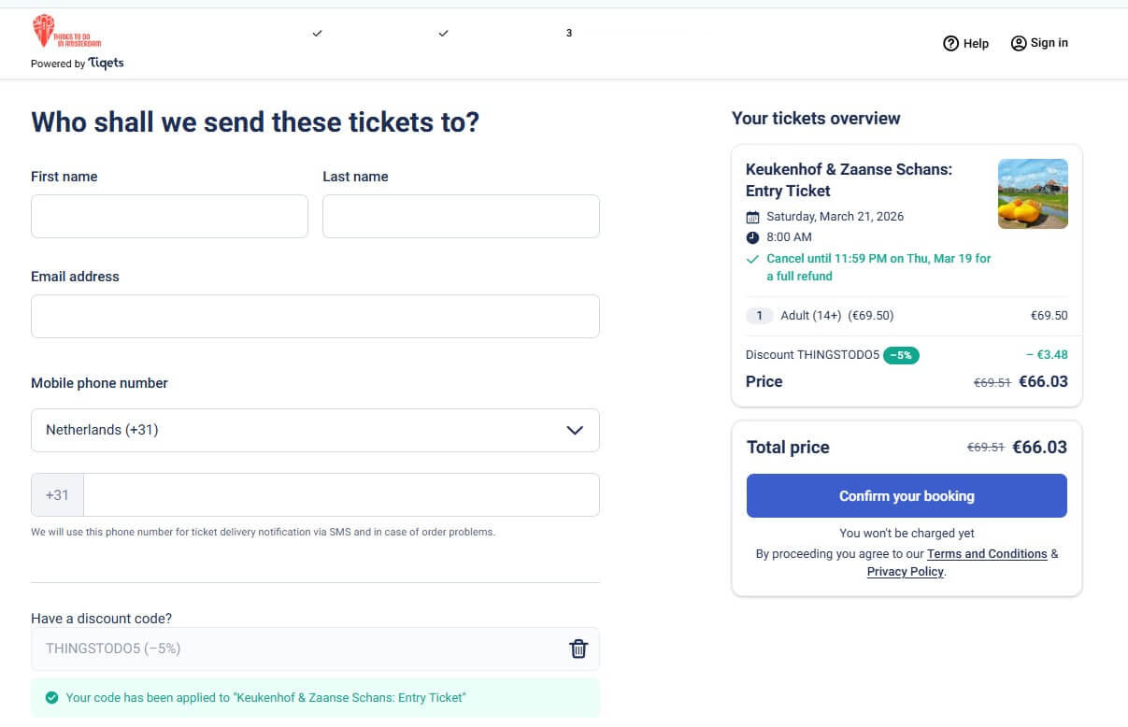Click the First name input field
Screen dimensions: 1128x727
click(x=169, y=217)
